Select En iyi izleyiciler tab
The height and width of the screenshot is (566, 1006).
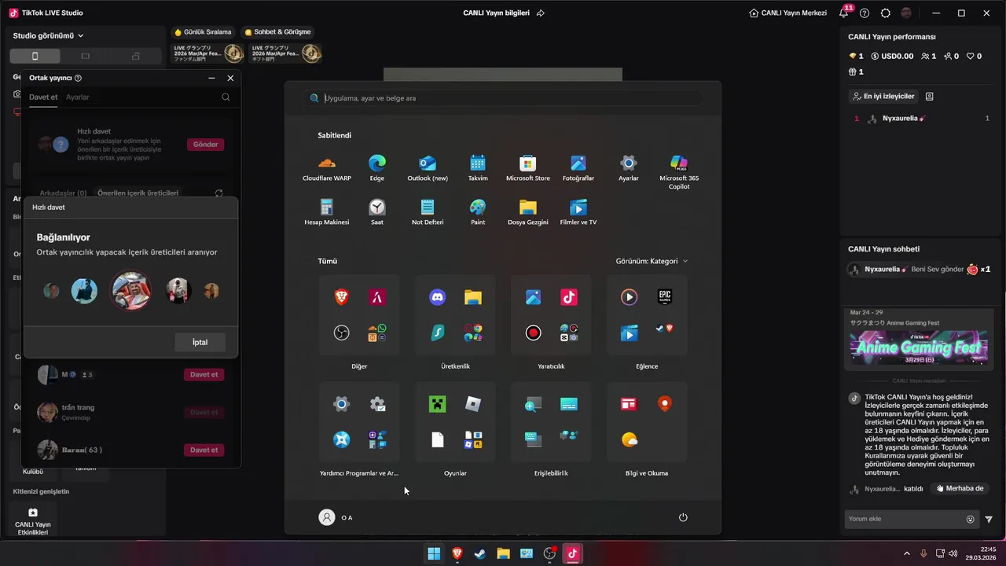tap(883, 96)
